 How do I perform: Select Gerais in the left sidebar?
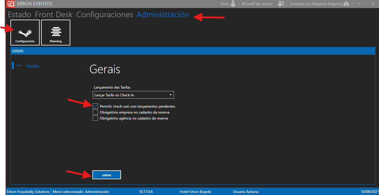[32, 66]
